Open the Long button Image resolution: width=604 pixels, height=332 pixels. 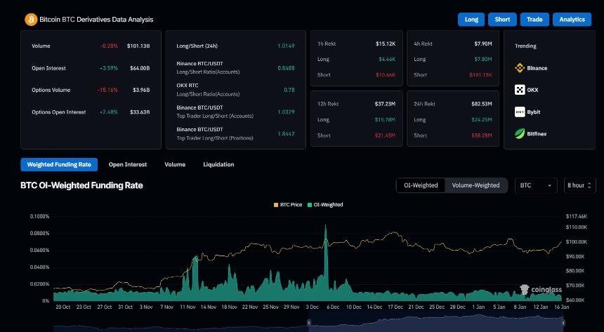pos(471,20)
